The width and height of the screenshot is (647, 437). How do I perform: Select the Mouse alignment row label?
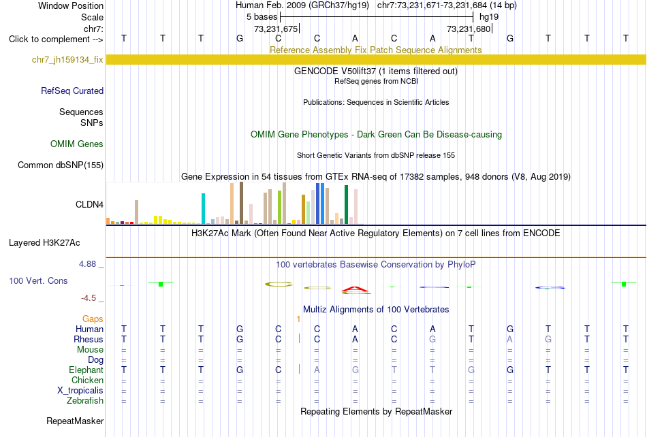90,350
